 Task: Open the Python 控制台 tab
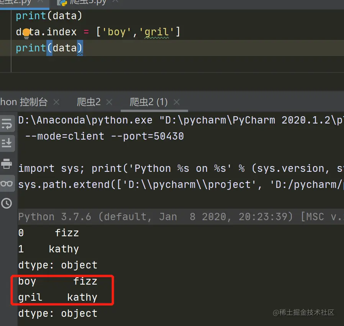[24, 102]
